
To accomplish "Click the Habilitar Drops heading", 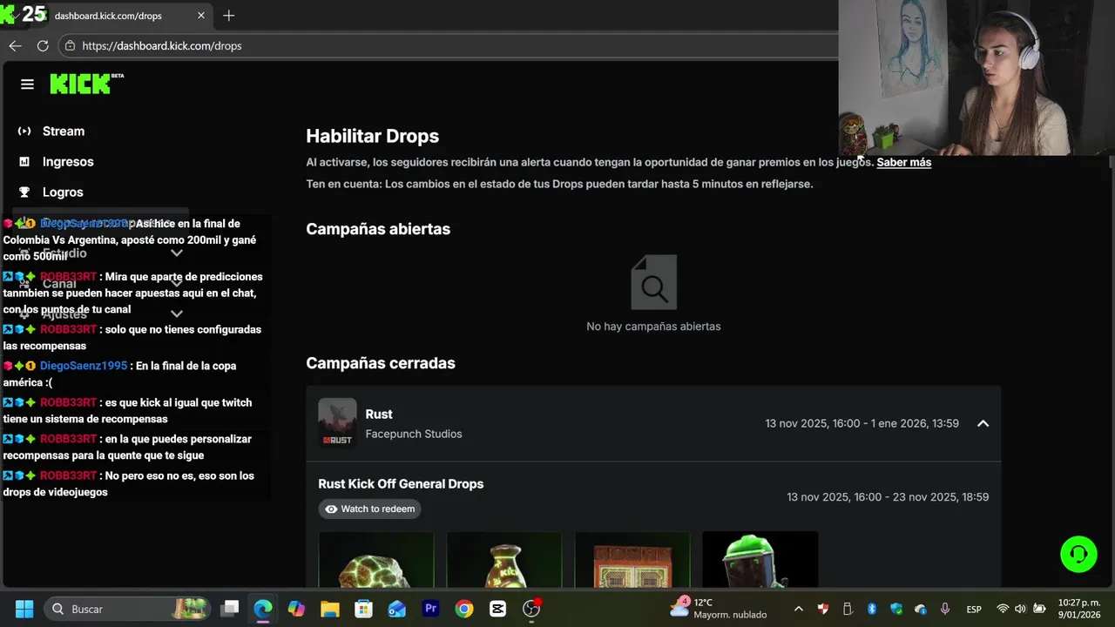I will point(372,136).
